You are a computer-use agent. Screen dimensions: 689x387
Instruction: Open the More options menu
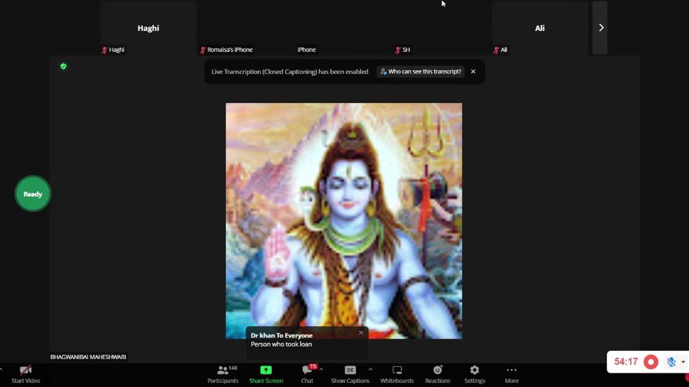(x=511, y=375)
